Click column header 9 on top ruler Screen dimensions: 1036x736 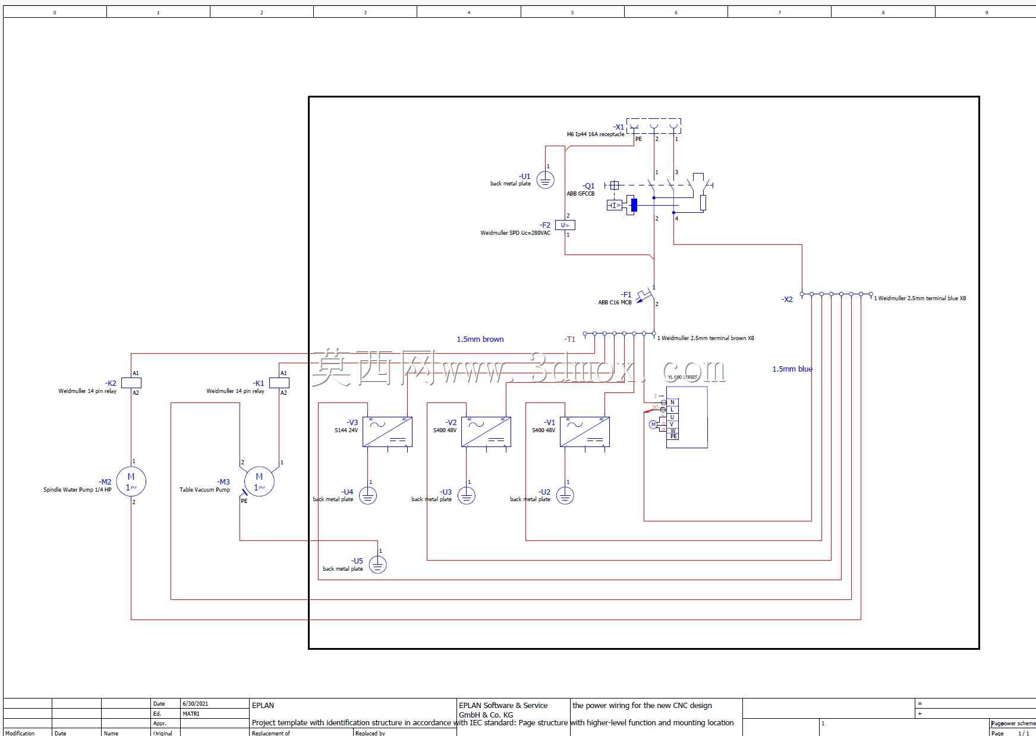coord(986,12)
